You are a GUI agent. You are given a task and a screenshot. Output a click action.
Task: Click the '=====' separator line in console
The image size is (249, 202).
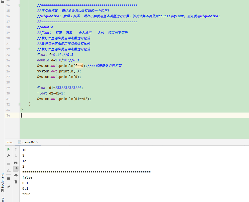87,172
